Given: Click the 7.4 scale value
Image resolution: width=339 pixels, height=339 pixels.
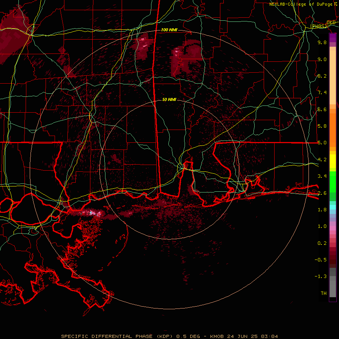Looking at the screenshot, I should [x=322, y=93].
